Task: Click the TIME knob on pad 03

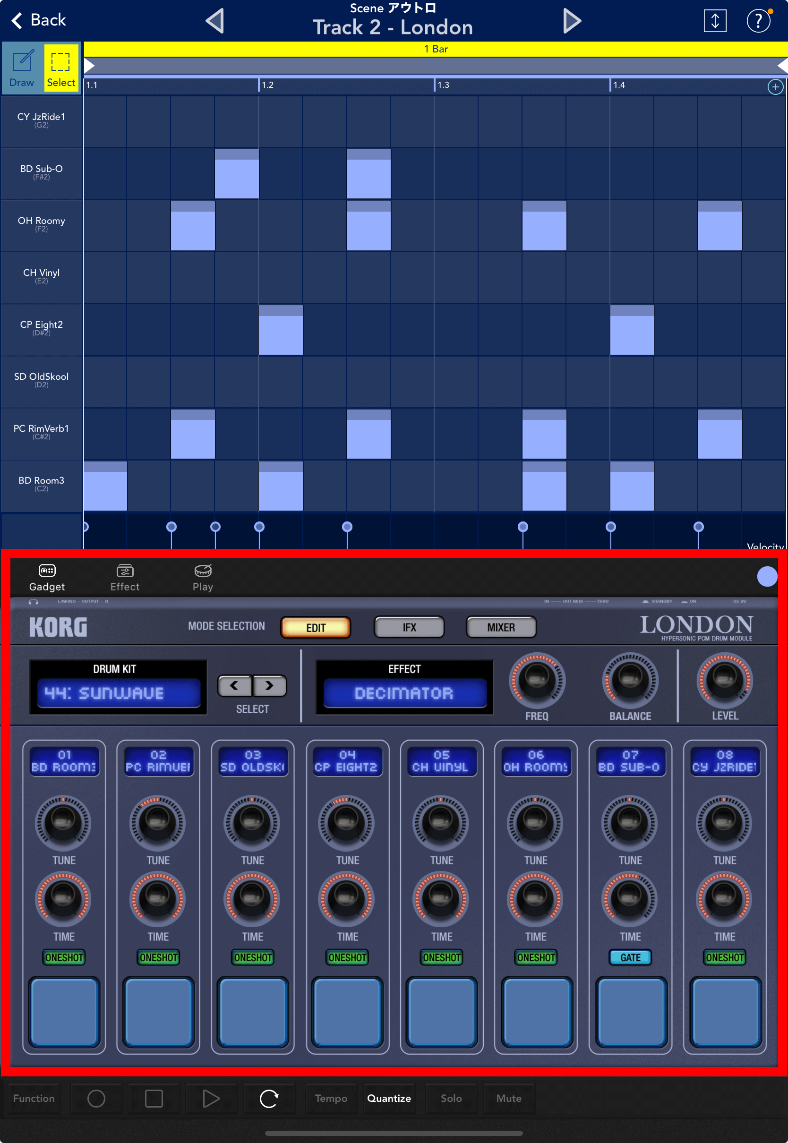Action: tap(252, 899)
